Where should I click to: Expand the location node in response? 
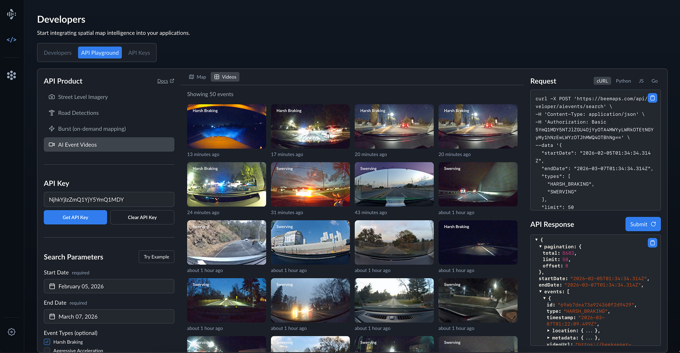[549, 331]
